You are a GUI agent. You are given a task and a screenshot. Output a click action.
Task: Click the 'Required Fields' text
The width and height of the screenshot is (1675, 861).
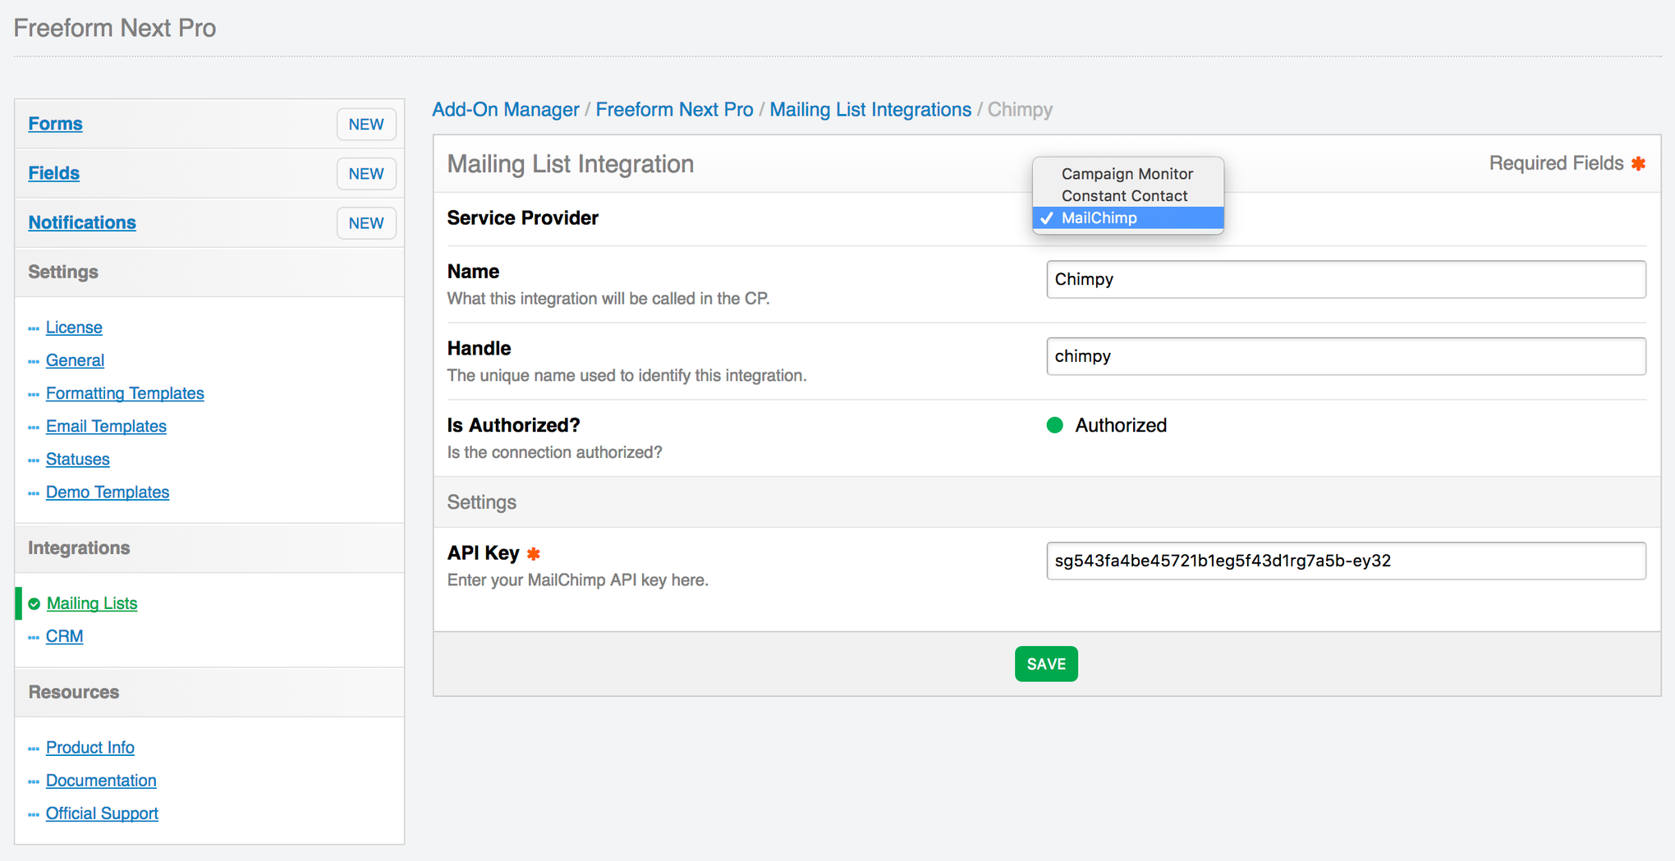click(1556, 163)
